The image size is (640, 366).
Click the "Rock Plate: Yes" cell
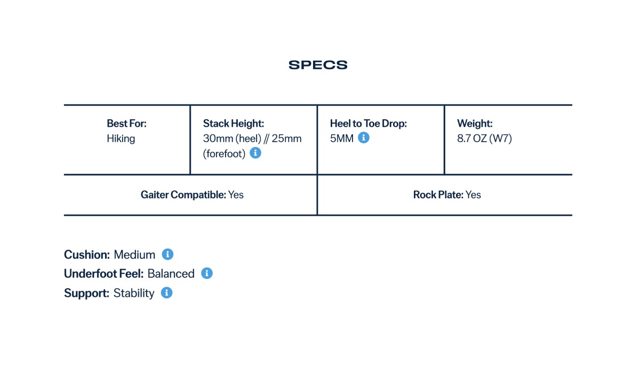[447, 195]
